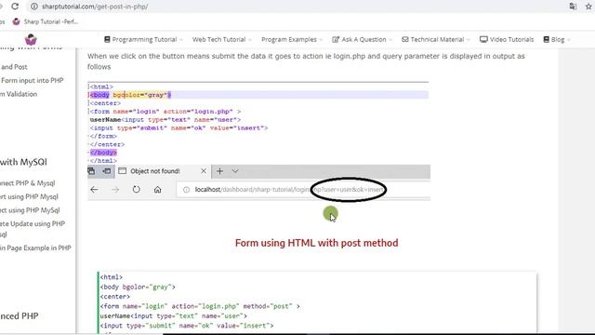595x335 pixels.
Task: Open the 'ete Update using PHP' sidebar link
Action: (x=33, y=224)
